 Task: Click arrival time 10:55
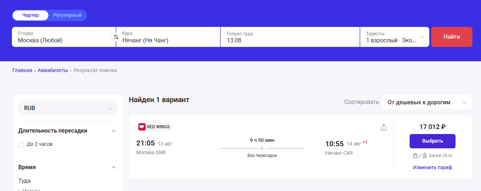click(335, 144)
